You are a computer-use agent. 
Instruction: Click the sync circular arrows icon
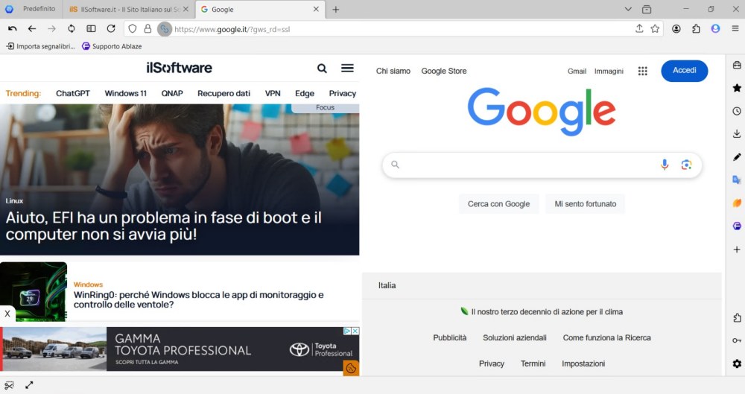click(72, 29)
